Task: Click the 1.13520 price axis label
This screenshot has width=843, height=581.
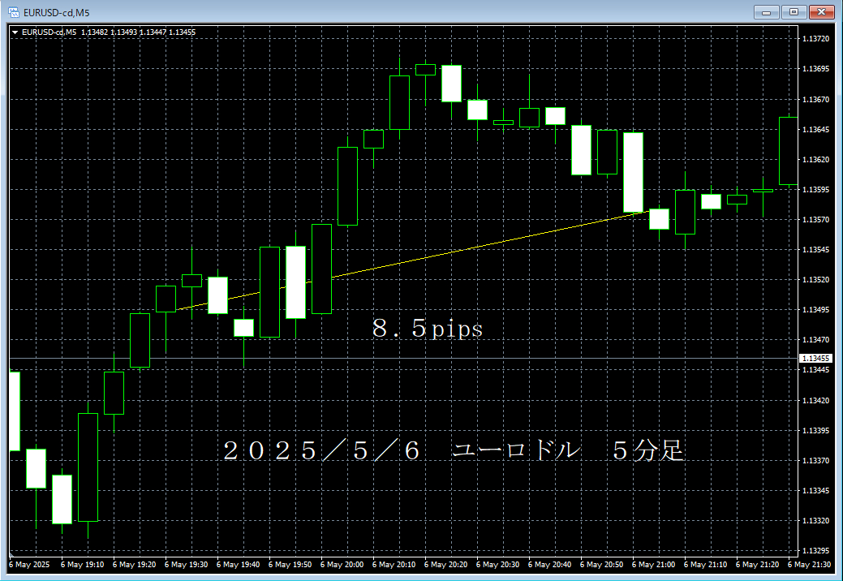Action: tap(815, 280)
